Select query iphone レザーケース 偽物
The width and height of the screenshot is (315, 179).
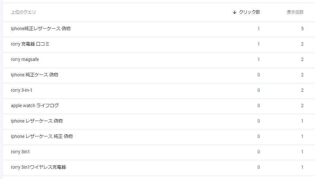click(37, 121)
